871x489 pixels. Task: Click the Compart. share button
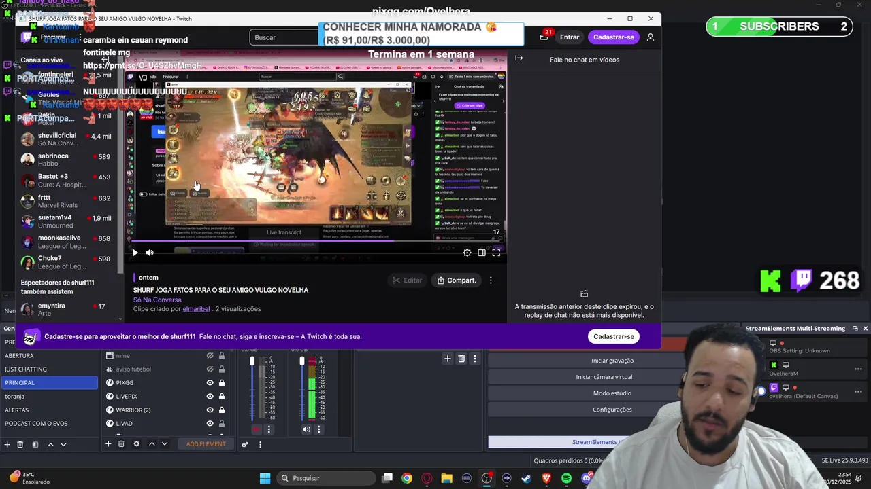pos(456,280)
